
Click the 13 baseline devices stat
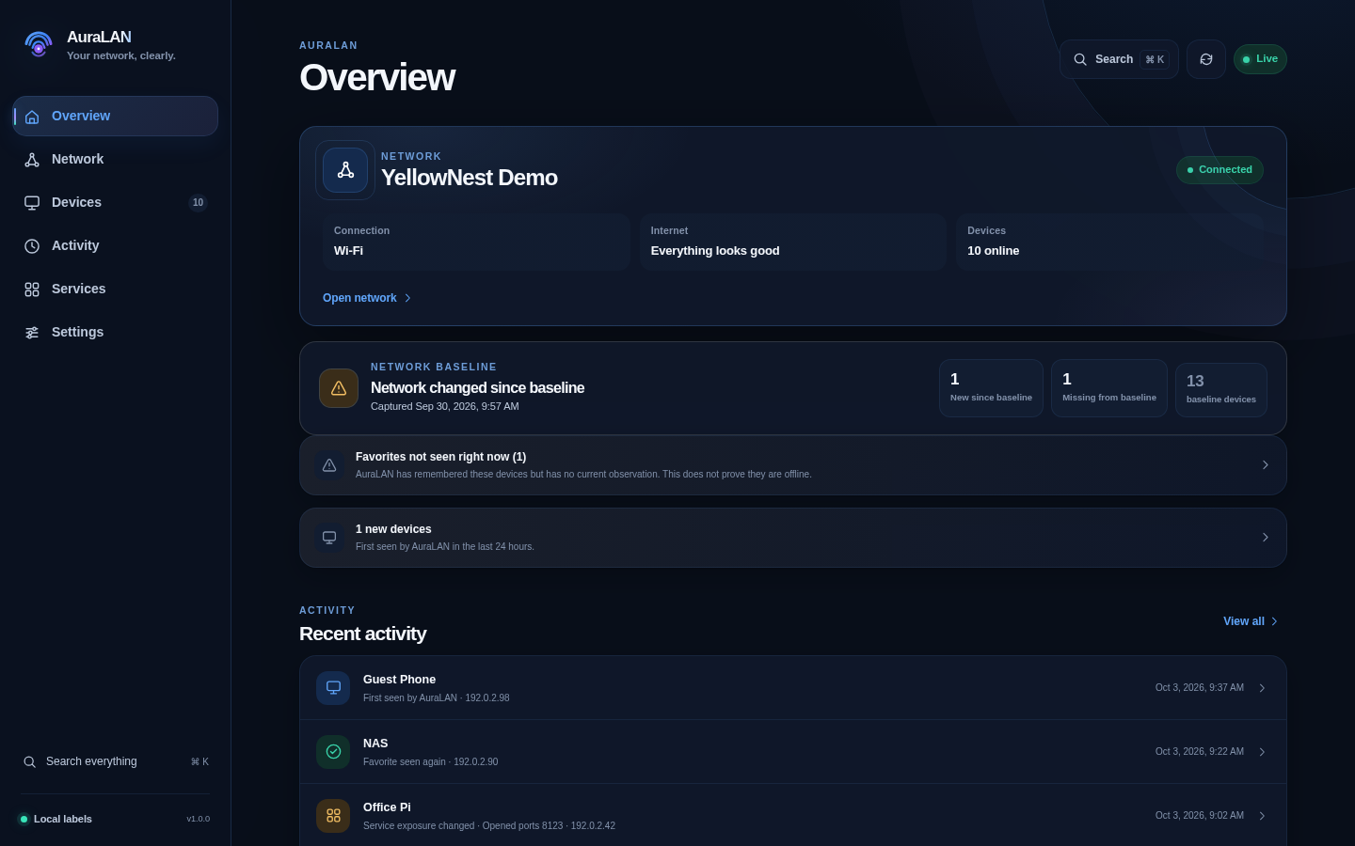(1221, 390)
